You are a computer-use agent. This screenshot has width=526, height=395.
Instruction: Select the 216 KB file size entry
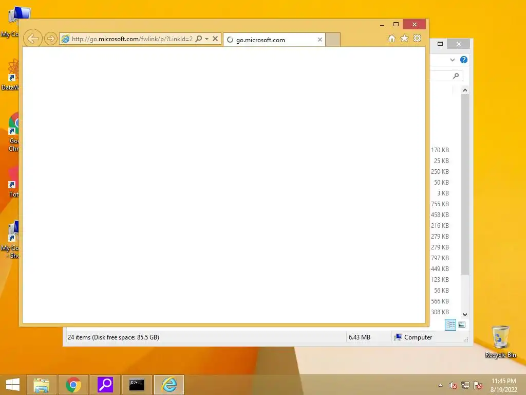click(x=440, y=226)
